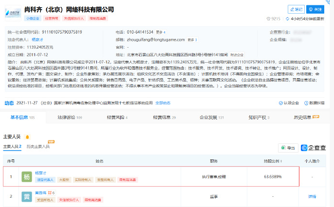
Task: Click the 笔记 notes button
Action: pyautogui.click(x=295, y=9)
